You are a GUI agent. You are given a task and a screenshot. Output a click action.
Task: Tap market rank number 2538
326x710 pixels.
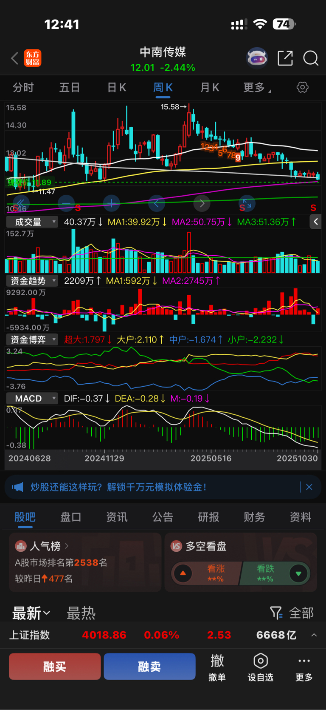pos(86,563)
